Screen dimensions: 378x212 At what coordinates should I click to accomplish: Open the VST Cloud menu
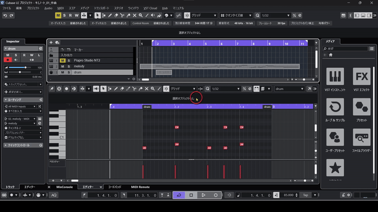tap(150, 8)
